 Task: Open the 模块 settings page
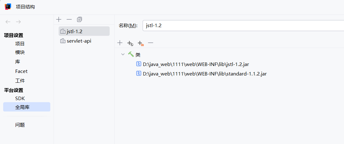coord(20,52)
